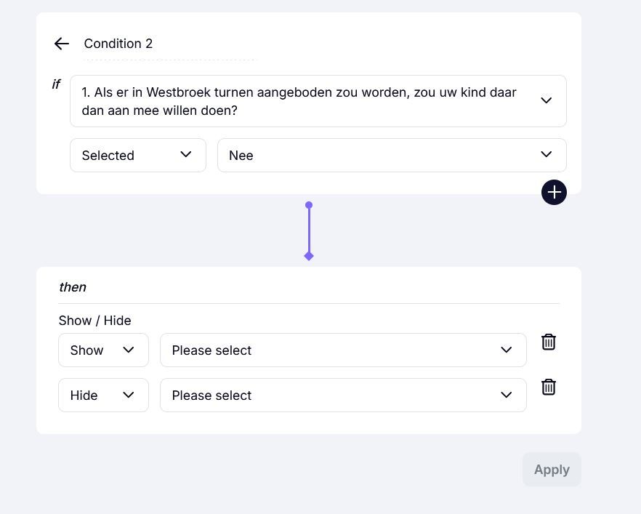This screenshot has width=641, height=514.
Task: Open the Show action type dropdown
Action: click(103, 350)
